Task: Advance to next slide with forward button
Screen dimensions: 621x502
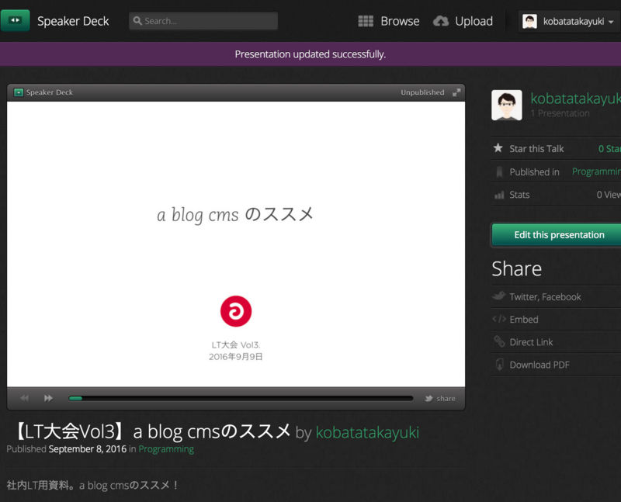Action: pyautogui.click(x=48, y=398)
